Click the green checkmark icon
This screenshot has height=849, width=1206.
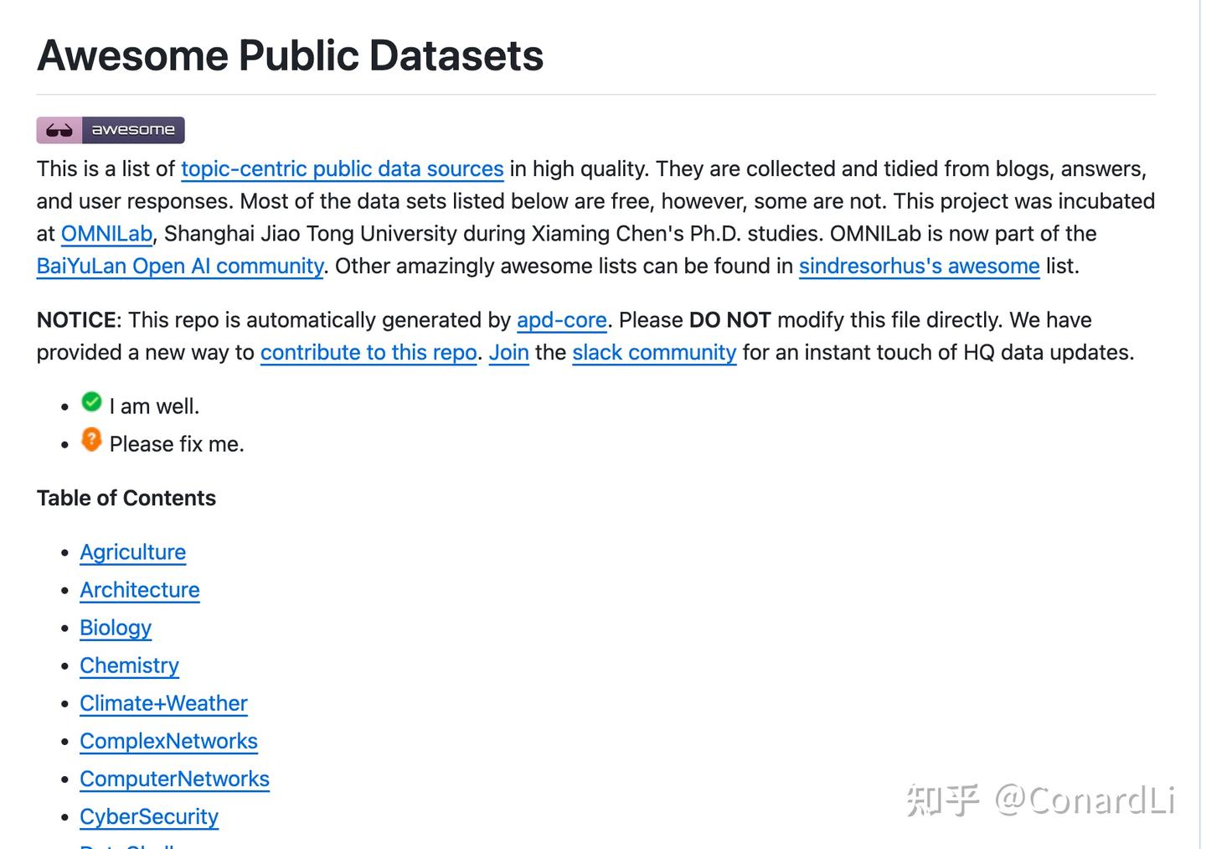91,402
